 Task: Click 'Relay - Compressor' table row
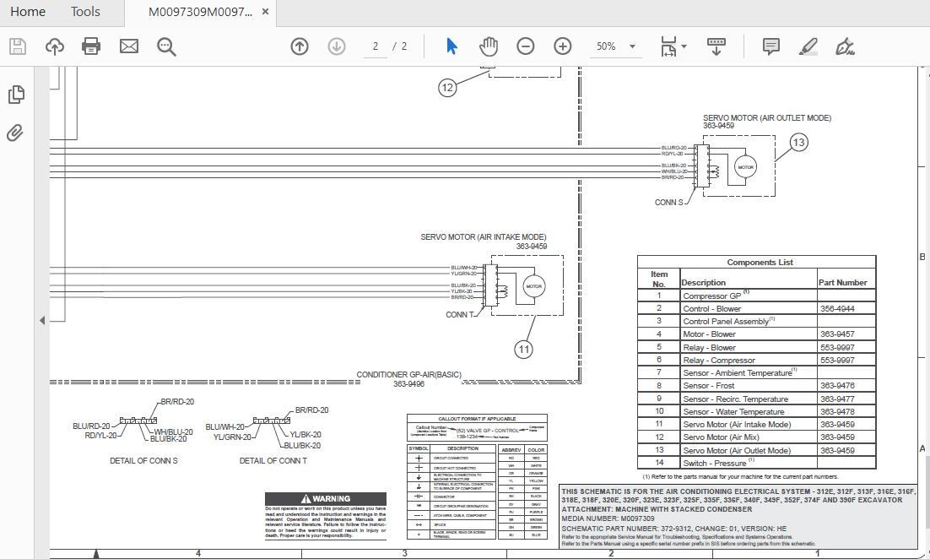point(756,361)
